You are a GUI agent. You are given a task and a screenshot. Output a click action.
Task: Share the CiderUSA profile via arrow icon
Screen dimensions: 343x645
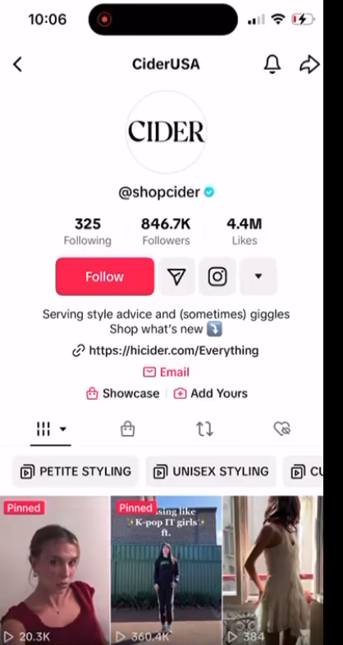click(x=309, y=64)
